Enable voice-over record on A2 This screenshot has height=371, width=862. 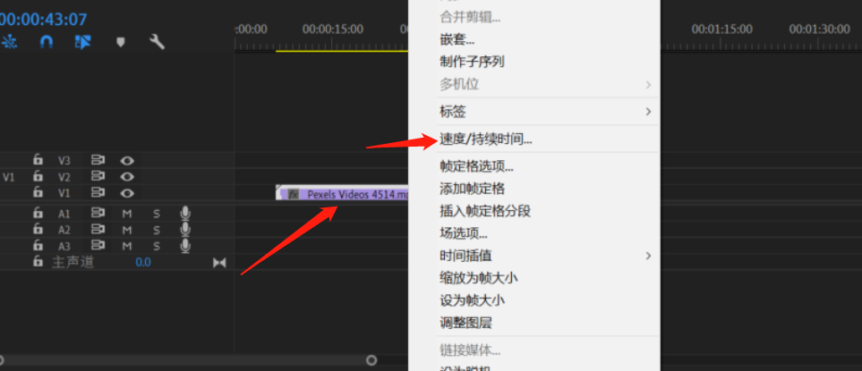coord(186,230)
